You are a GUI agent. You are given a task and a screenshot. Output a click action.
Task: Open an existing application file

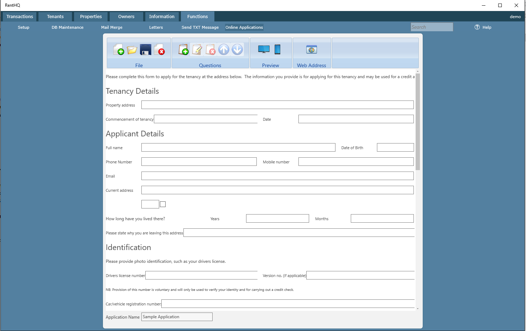132,50
